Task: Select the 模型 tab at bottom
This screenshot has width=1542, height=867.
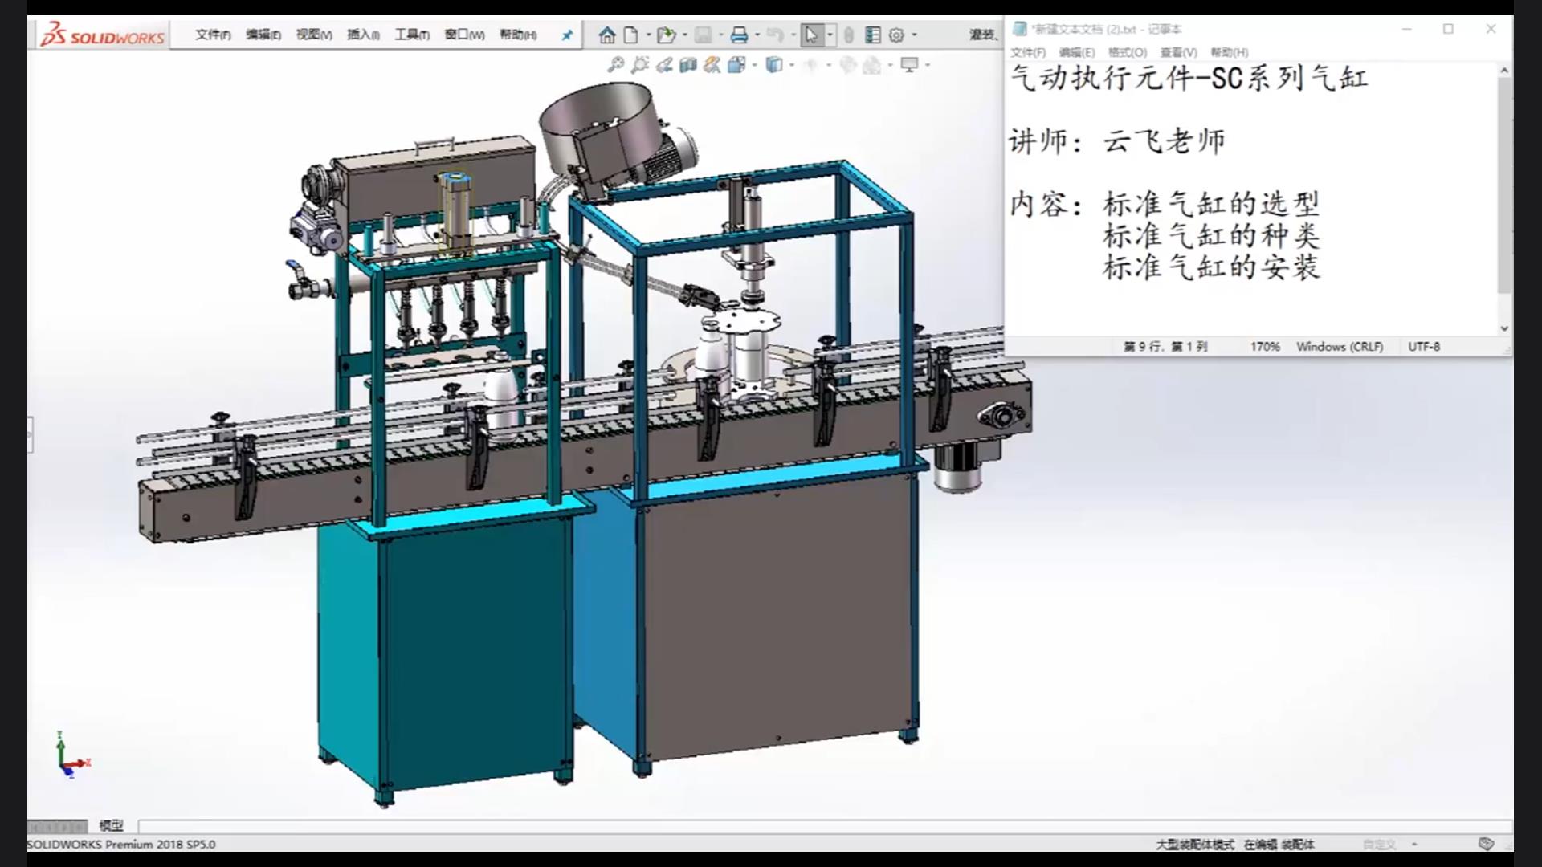Action: (111, 825)
